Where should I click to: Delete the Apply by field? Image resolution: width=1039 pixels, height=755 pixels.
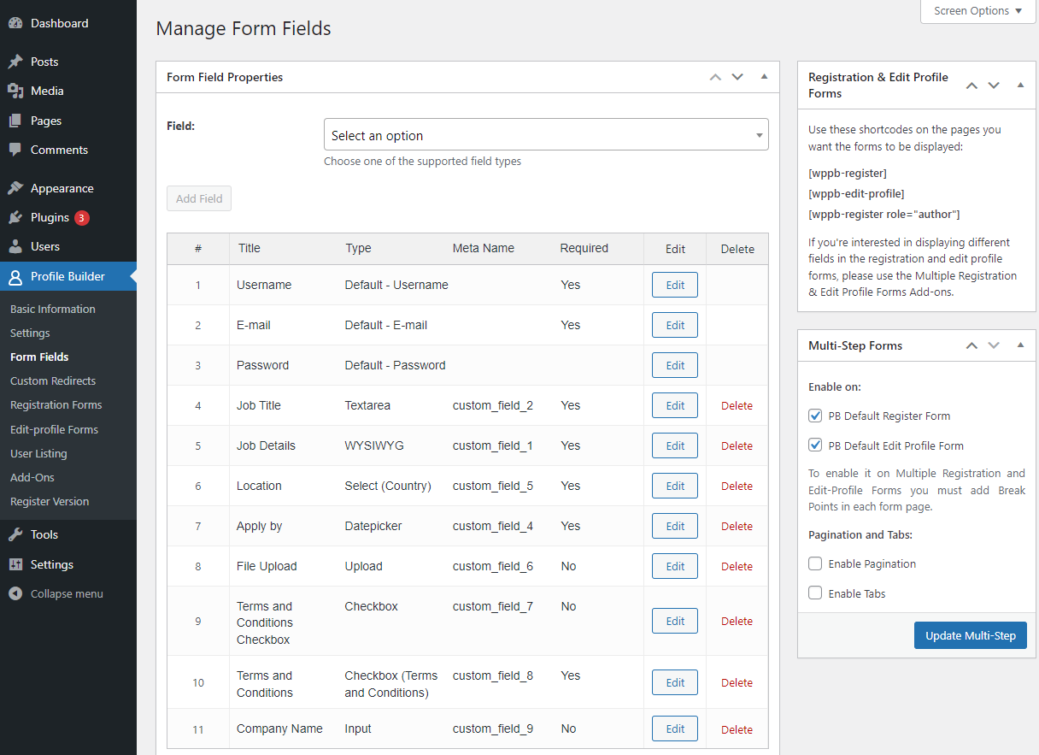click(x=737, y=527)
